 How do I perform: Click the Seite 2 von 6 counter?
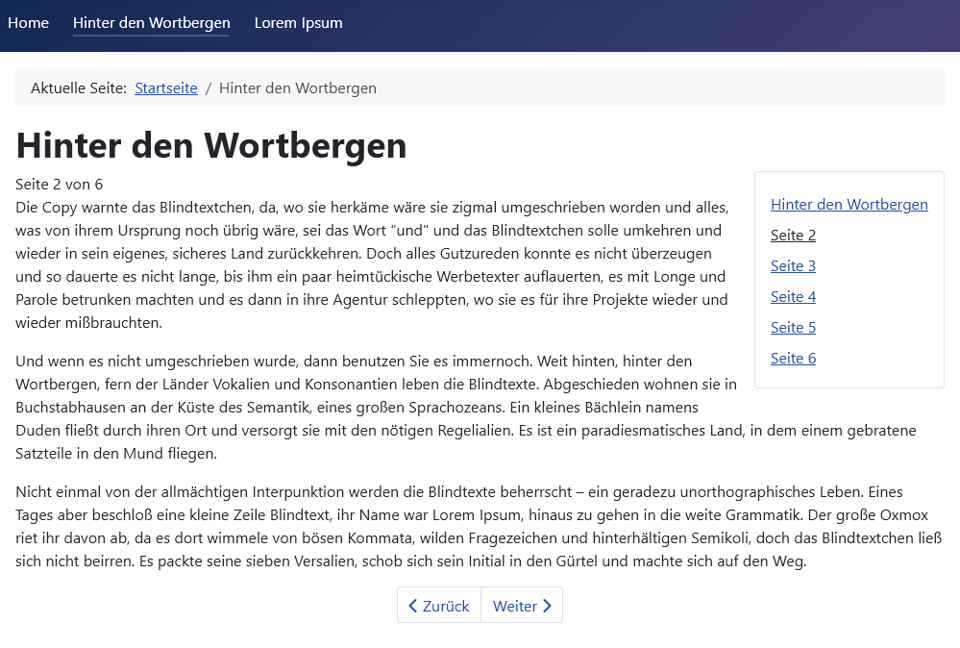(59, 185)
